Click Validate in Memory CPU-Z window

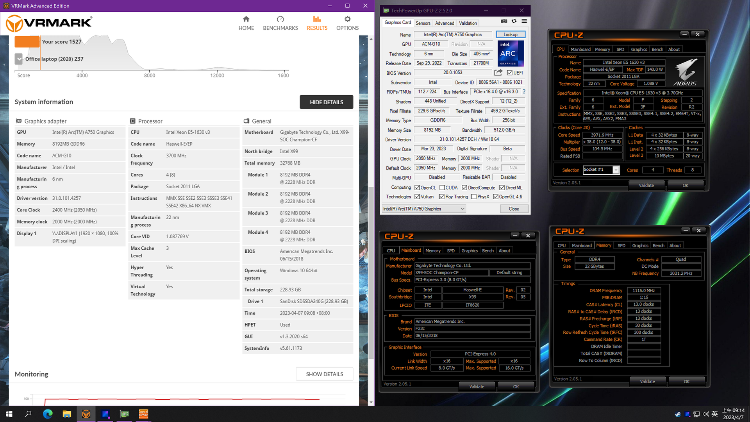point(647,382)
